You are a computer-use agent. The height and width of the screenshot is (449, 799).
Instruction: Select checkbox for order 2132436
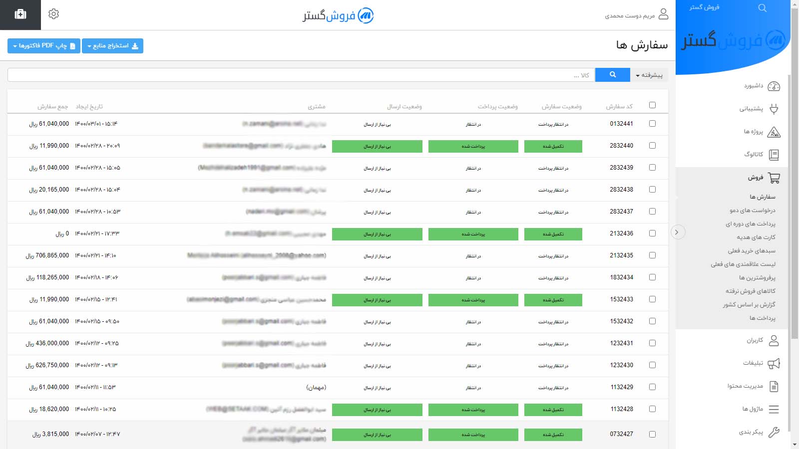point(652,233)
